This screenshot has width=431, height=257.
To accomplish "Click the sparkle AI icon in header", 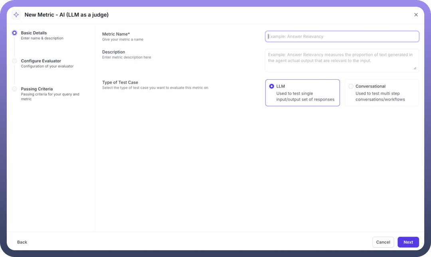I will click(16, 15).
